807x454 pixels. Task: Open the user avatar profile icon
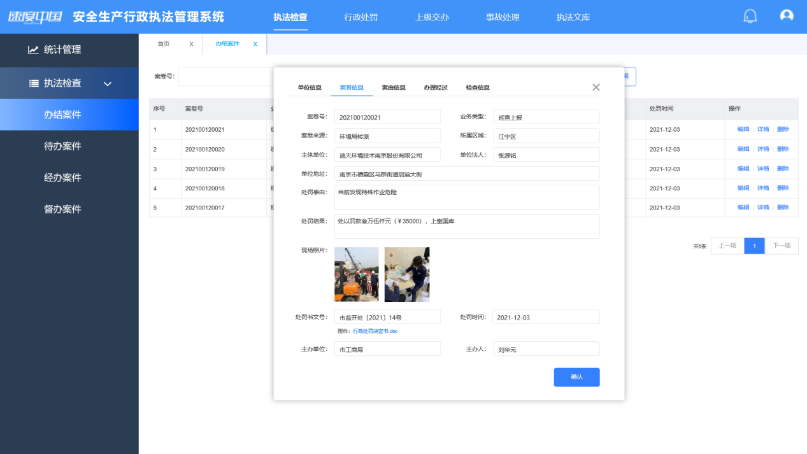787,17
